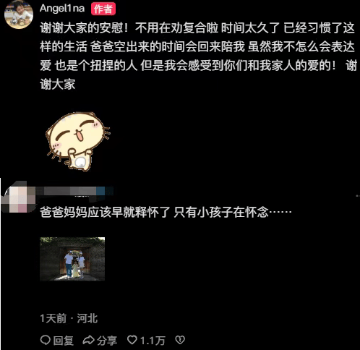Click the 分享 share label
The height and width of the screenshot is (350, 360).
pos(107,341)
